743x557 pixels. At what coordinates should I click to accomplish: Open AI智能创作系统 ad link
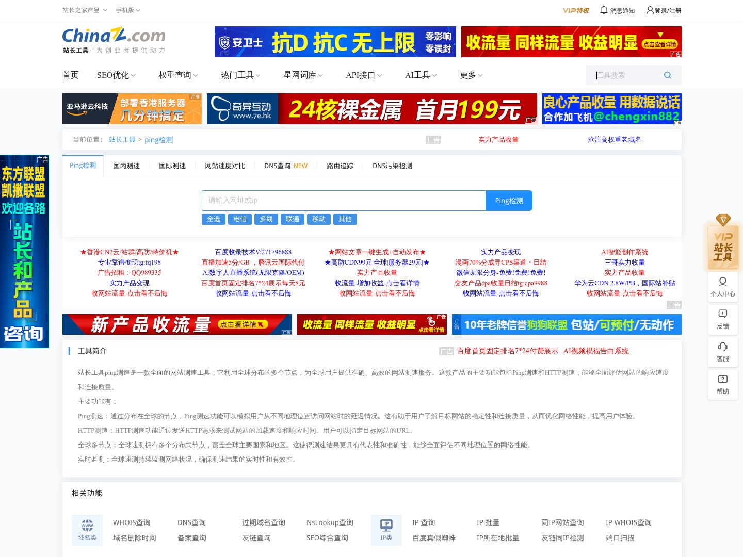pos(624,252)
